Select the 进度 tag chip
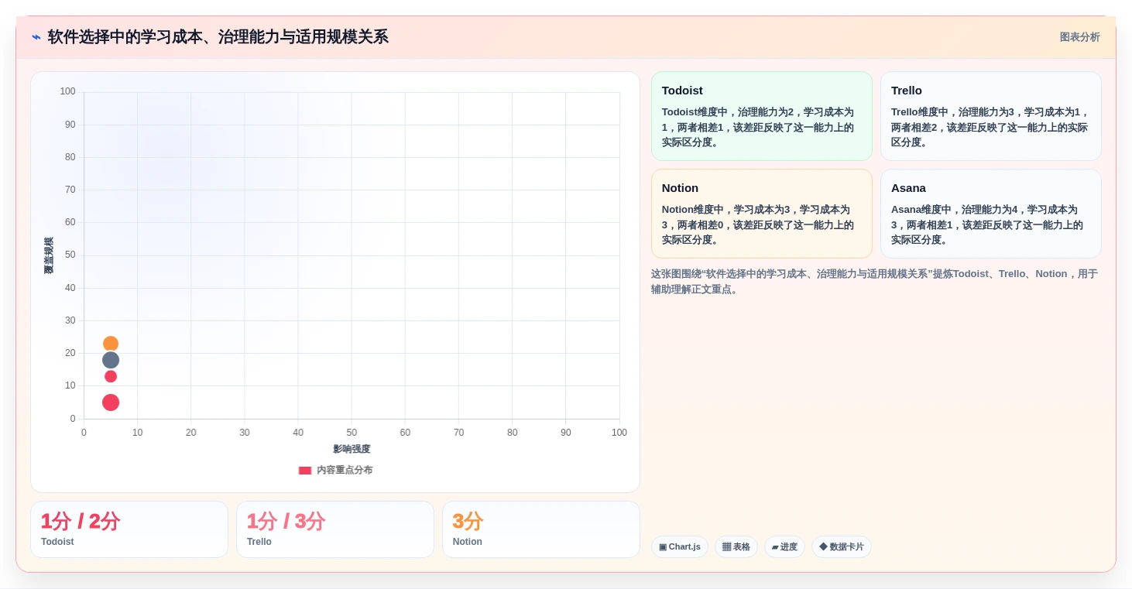Image resolution: width=1132 pixels, height=589 pixels. pos(784,547)
